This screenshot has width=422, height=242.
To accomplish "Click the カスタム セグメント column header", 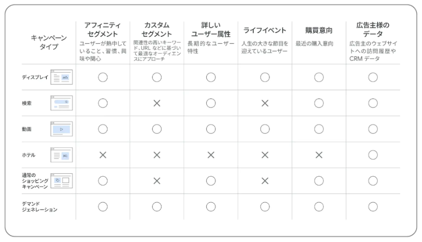I will [157, 30].
